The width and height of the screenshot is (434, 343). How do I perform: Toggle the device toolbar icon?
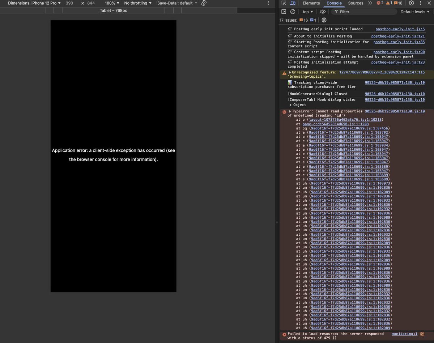click(x=293, y=3)
